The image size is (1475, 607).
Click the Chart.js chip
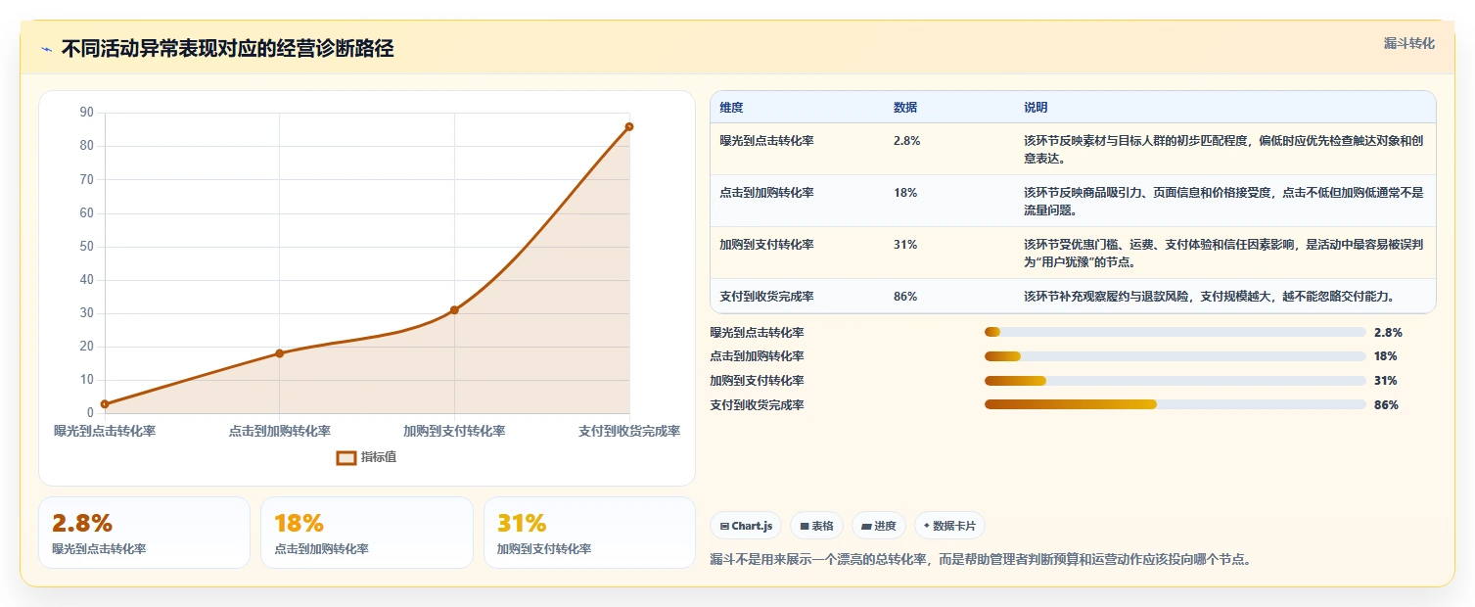[x=746, y=526]
